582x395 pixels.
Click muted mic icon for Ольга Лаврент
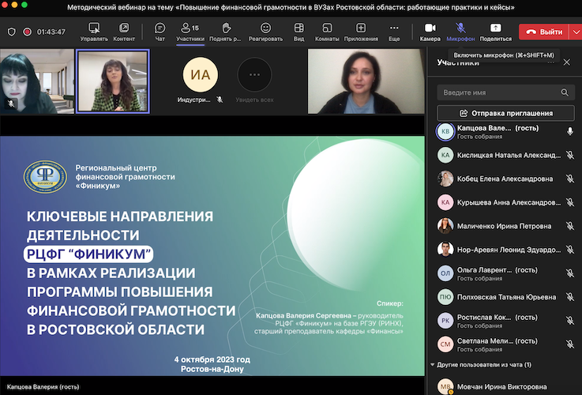[569, 273]
